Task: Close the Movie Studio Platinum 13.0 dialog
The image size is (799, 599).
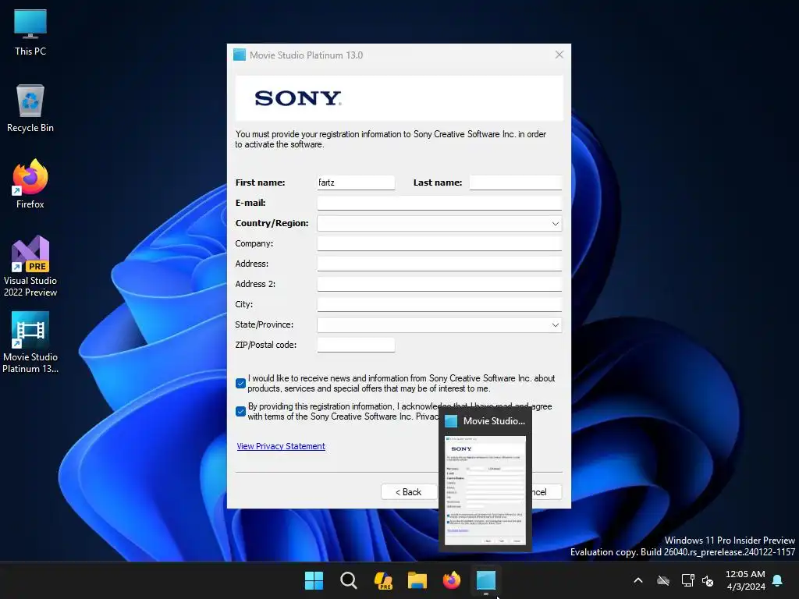Action: click(559, 55)
